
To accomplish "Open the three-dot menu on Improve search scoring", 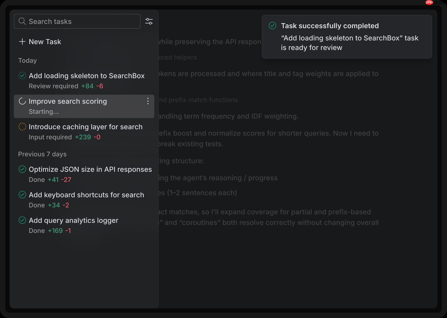I will coord(148,101).
